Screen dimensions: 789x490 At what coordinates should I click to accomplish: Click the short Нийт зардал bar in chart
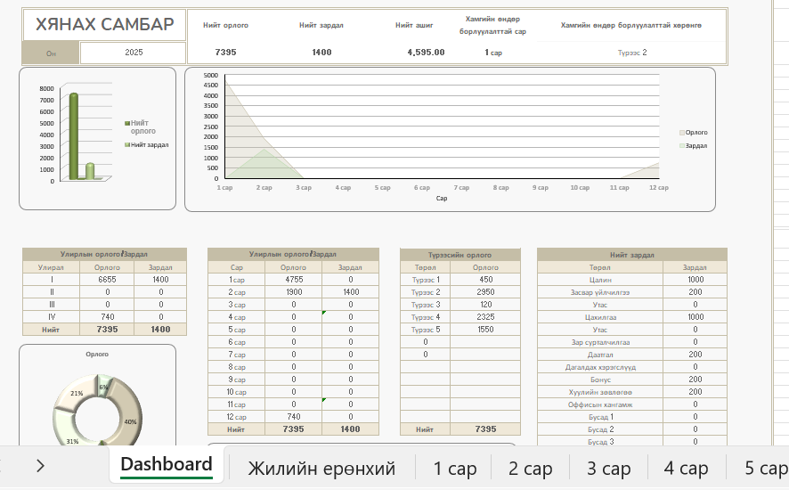(90, 170)
